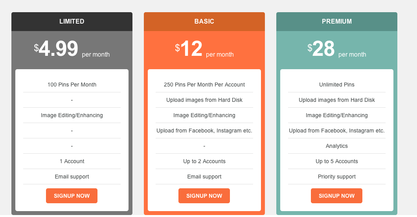Click the $28 per month price
Viewport: 417px width, 217px height.
point(337,49)
